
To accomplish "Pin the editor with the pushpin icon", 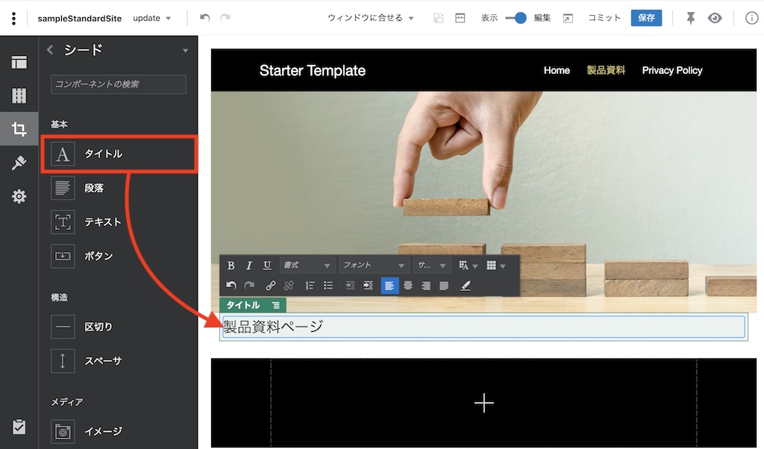I will (690, 18).
